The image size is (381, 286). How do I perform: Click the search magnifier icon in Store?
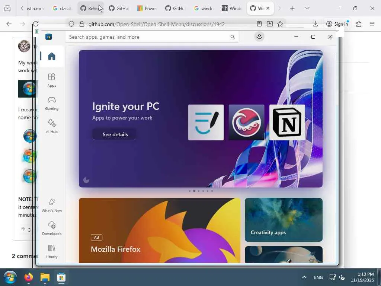click(233, 37)
